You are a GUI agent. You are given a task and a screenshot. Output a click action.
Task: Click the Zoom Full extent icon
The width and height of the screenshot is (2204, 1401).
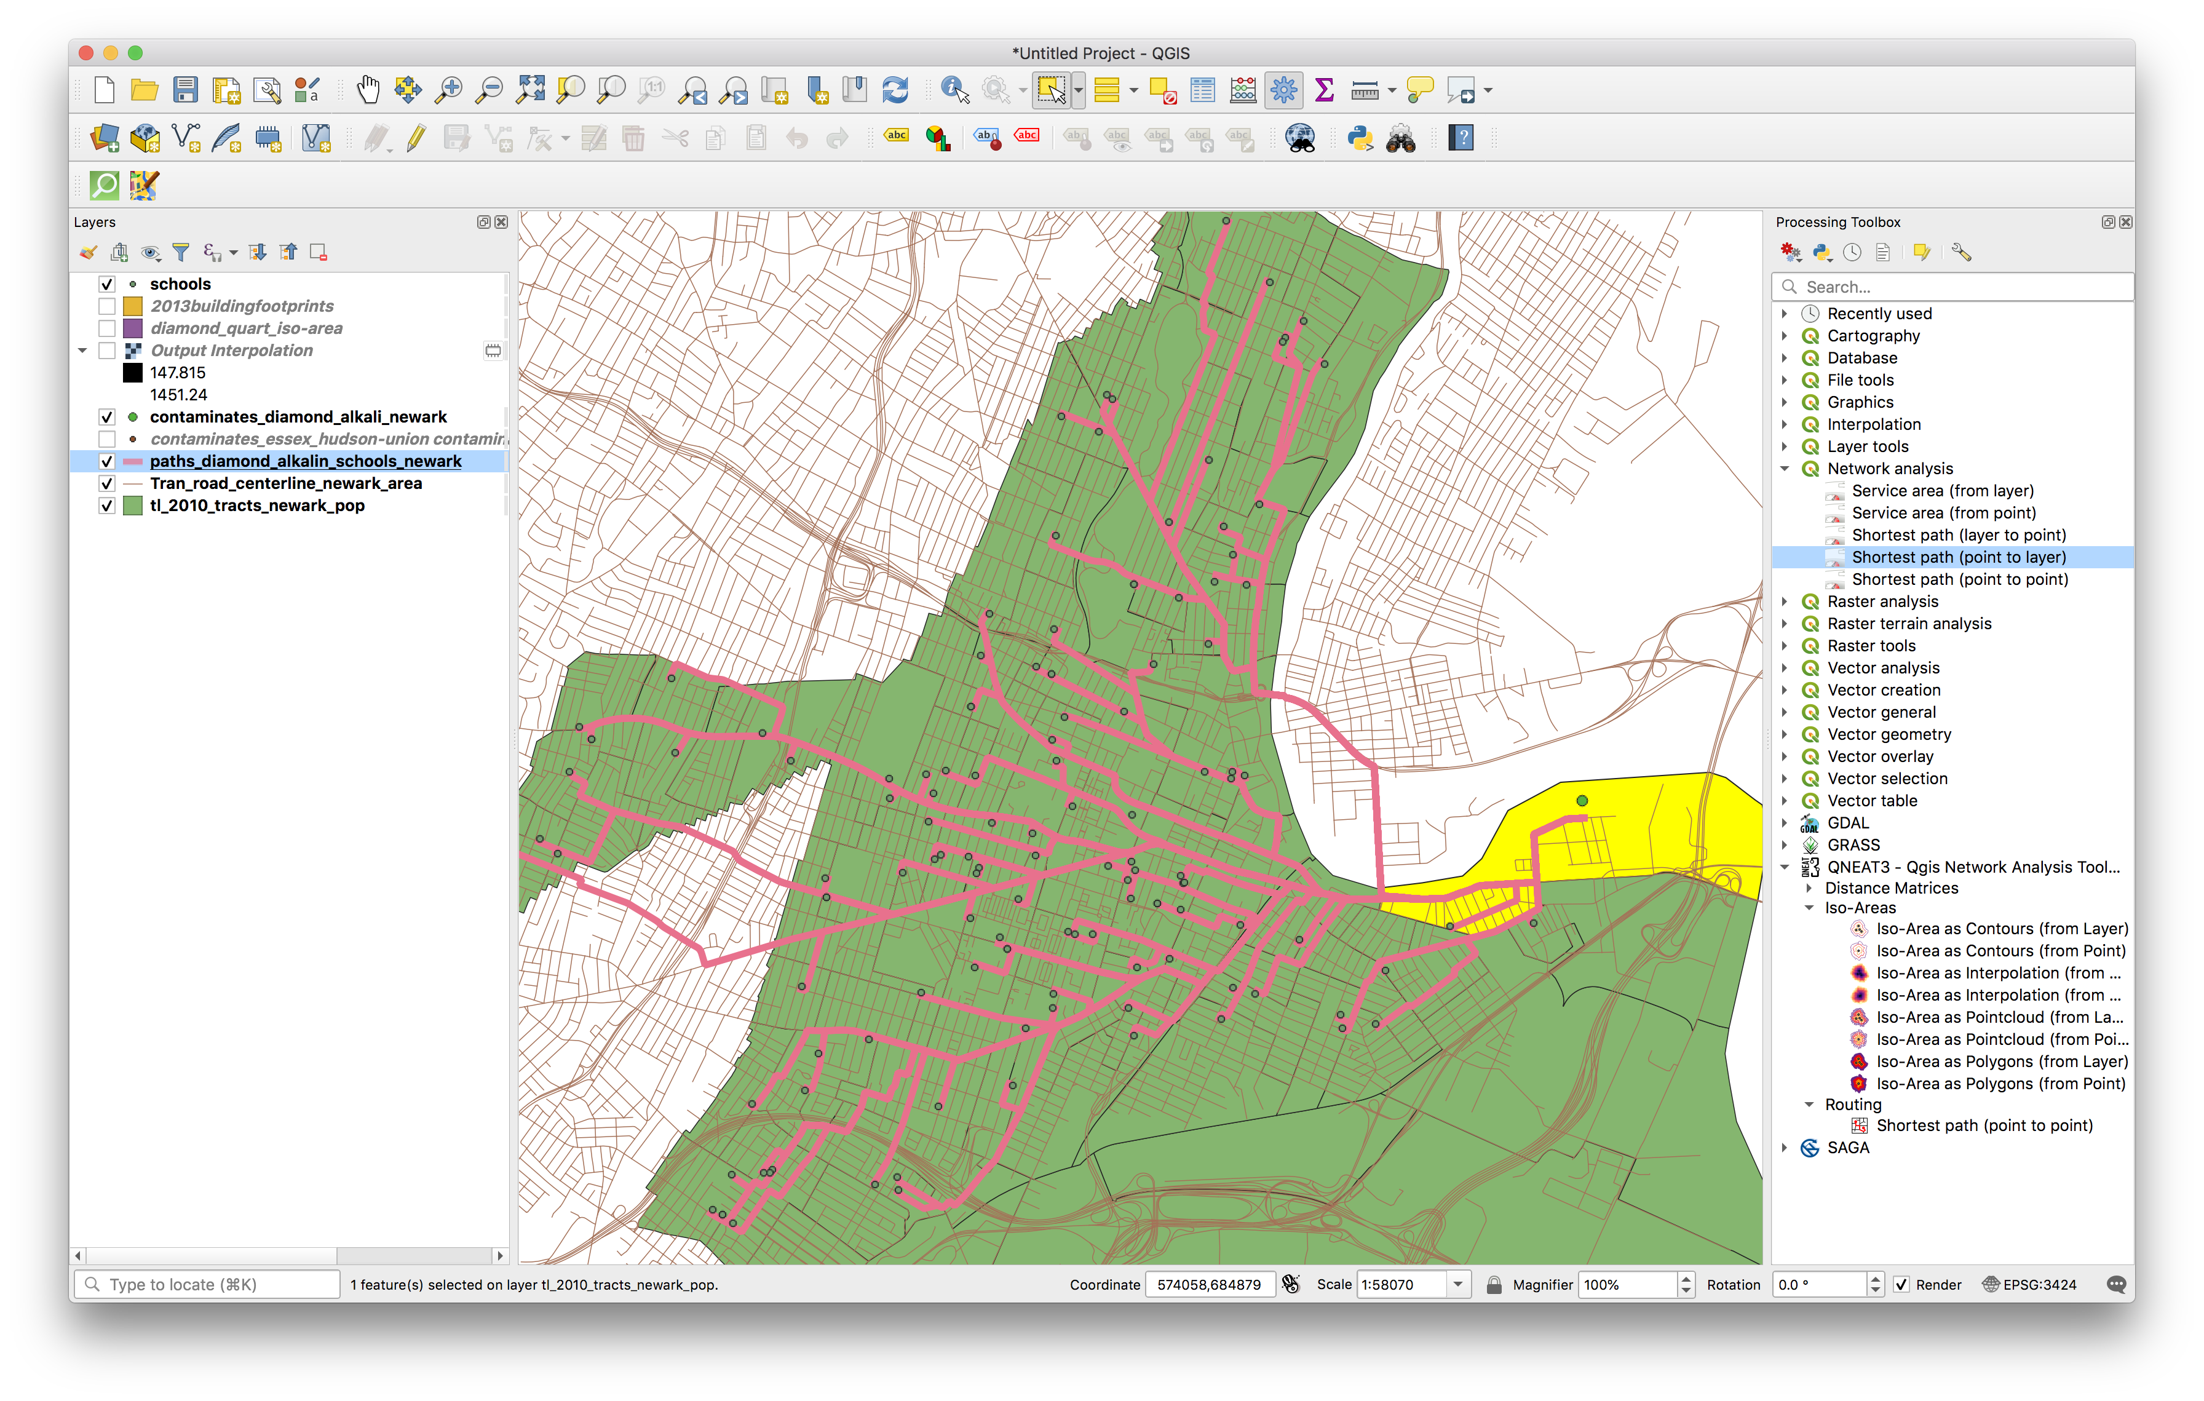[x=530, y=90]
